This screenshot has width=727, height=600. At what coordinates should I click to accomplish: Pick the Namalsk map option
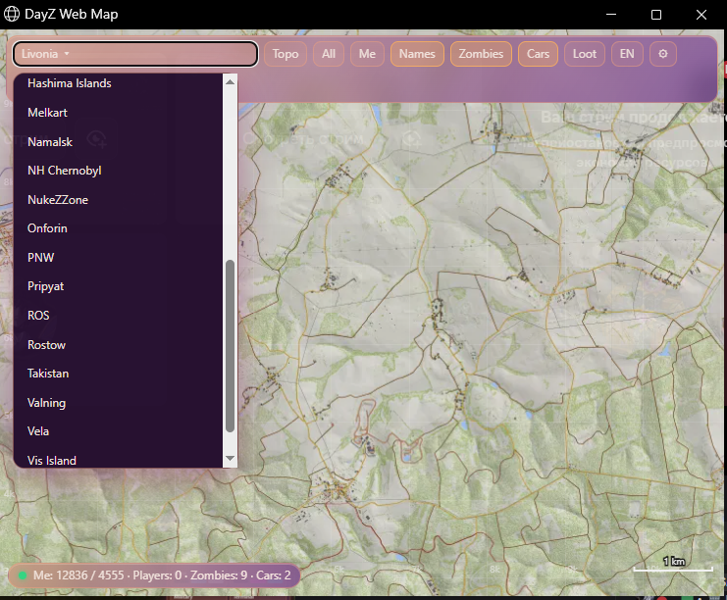(x=119, y=142)
